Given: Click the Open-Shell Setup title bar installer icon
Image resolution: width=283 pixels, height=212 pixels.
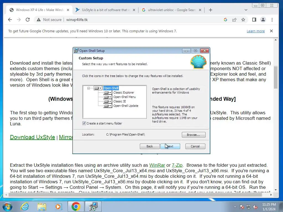Looking at the screenshot, I should coord(76,51).
